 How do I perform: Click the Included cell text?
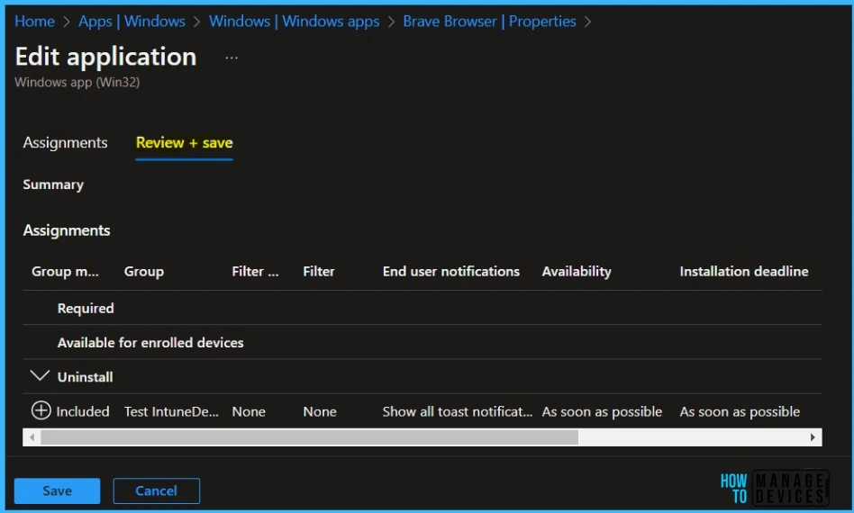click(x=83, y=411)
